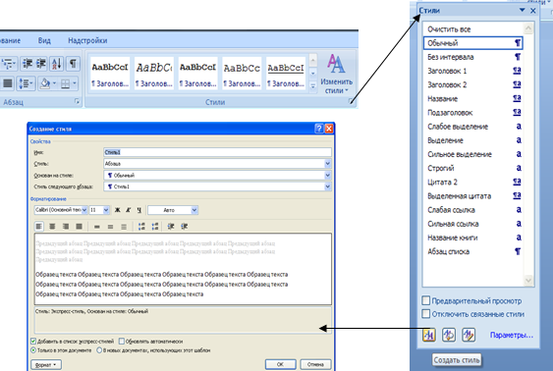The width and height of the screenshot is (553, 371).
Task: Open the Параметры... link in the Стили pane
Action: [x=511, y=335]
